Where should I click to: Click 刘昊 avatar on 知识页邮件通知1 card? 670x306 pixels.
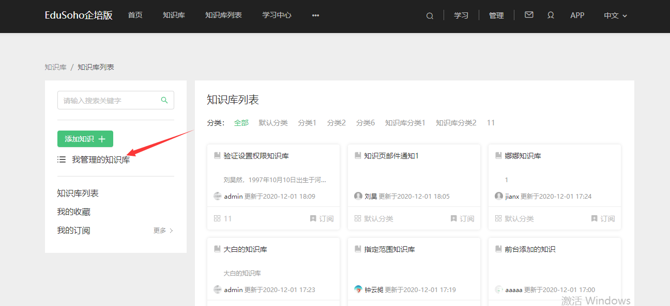pyautogui.click(x=358, y=196)
